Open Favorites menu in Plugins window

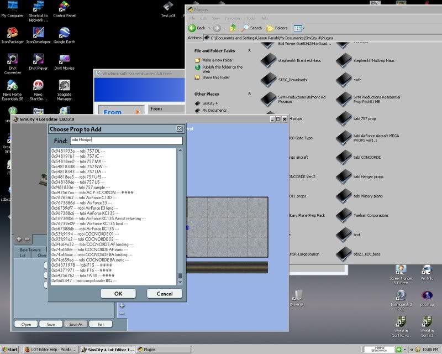(233, 18)
